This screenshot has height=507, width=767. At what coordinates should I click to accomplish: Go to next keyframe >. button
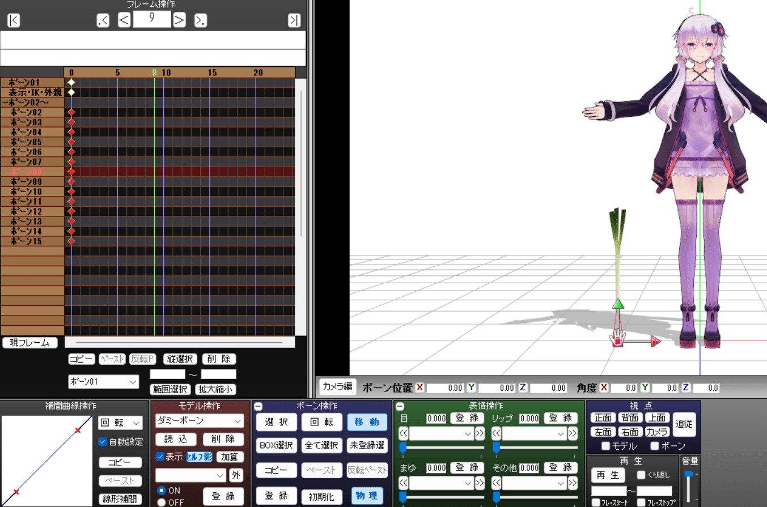[200, 20]
